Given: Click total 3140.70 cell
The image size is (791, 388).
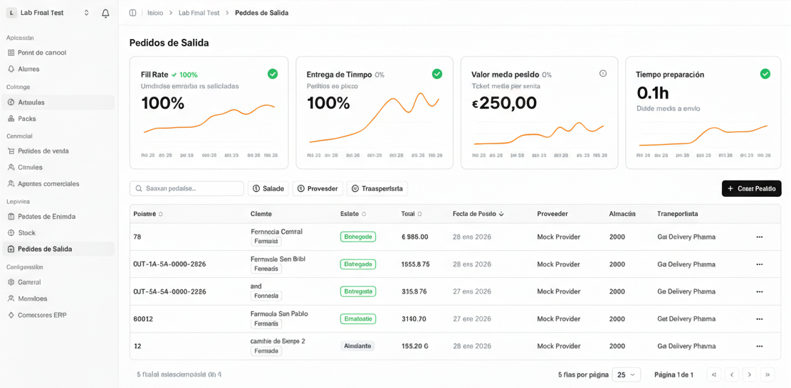Looking at the screenshot, I should [414, 318].
